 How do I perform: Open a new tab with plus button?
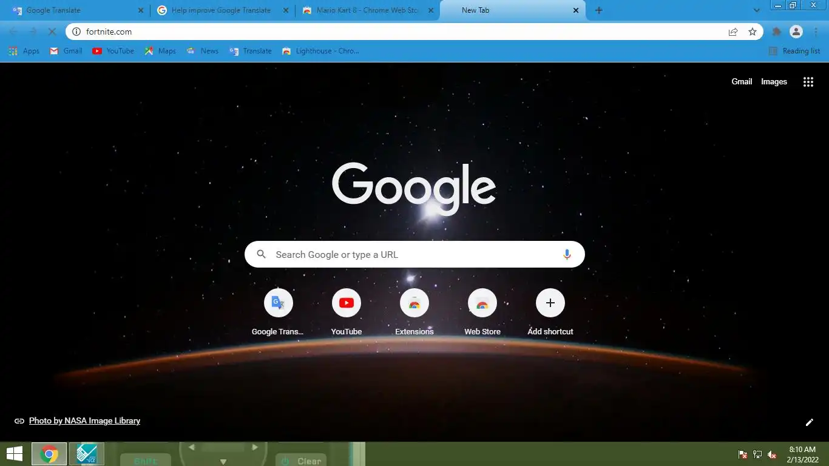coord(599,10)
